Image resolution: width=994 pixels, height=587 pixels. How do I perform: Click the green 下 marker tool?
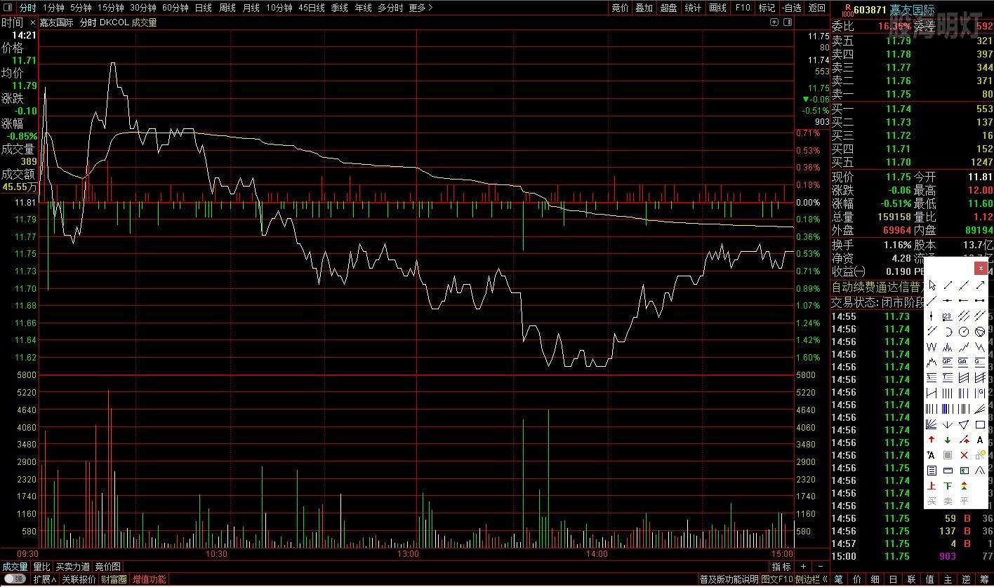[x=948, y=485]
